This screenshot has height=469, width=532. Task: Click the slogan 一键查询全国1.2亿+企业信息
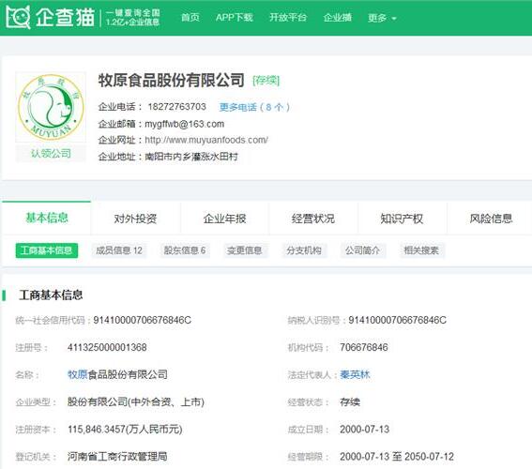(132, 18)
